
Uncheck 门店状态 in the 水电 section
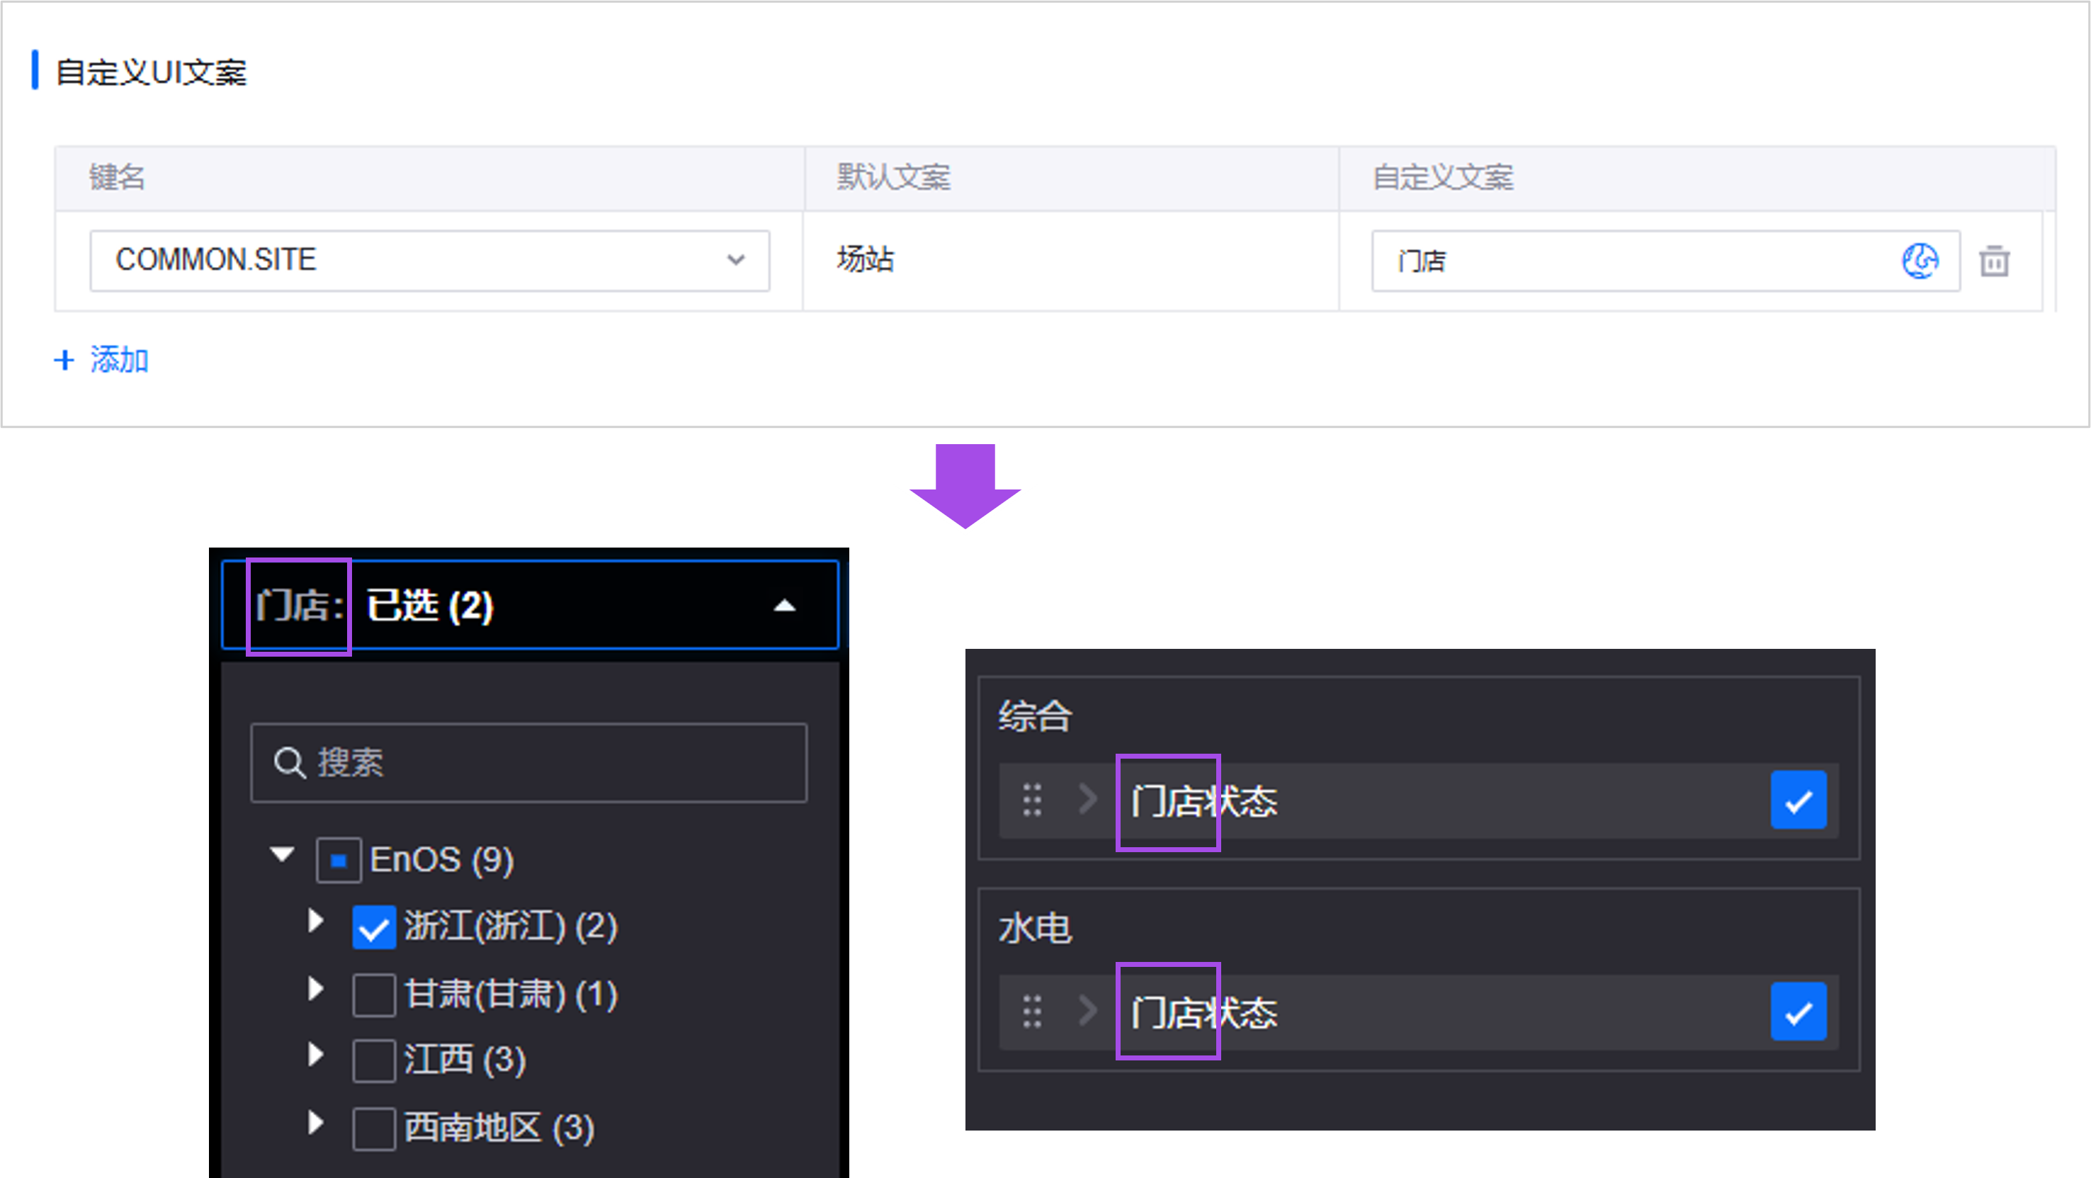coord(1798,1011)
